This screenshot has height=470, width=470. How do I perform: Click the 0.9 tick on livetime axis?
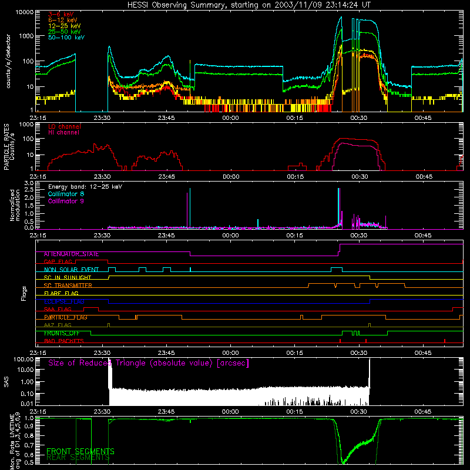[x=29, y=427]
